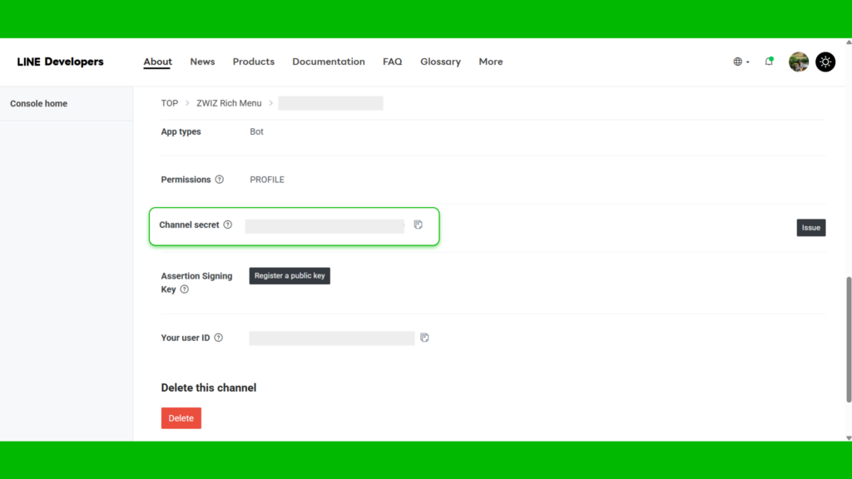Image resolution: width=852 pixels, height=479 pixels.
Task: Open the FAQ menu item
Action: [393, 62]
